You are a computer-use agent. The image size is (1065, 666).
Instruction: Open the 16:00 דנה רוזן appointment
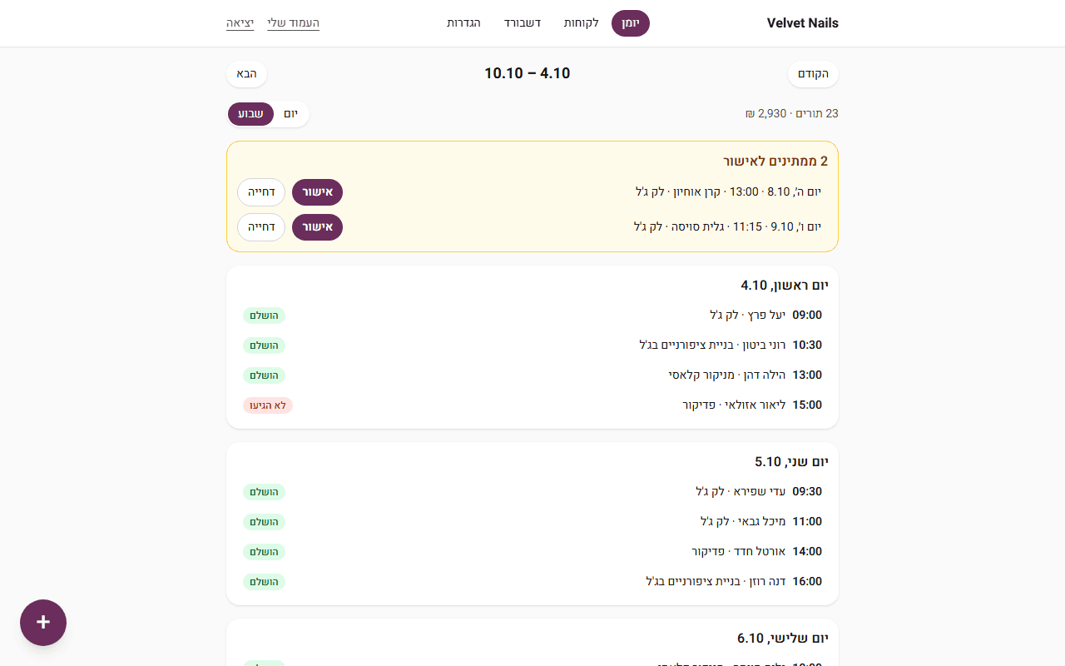(532, 582)
